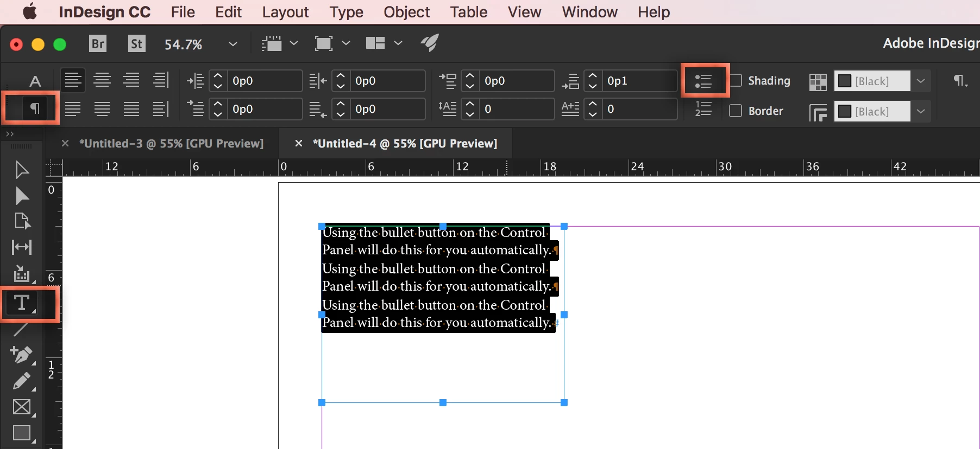Select the Page tool
Screen dimensions: 980x449
22,221
